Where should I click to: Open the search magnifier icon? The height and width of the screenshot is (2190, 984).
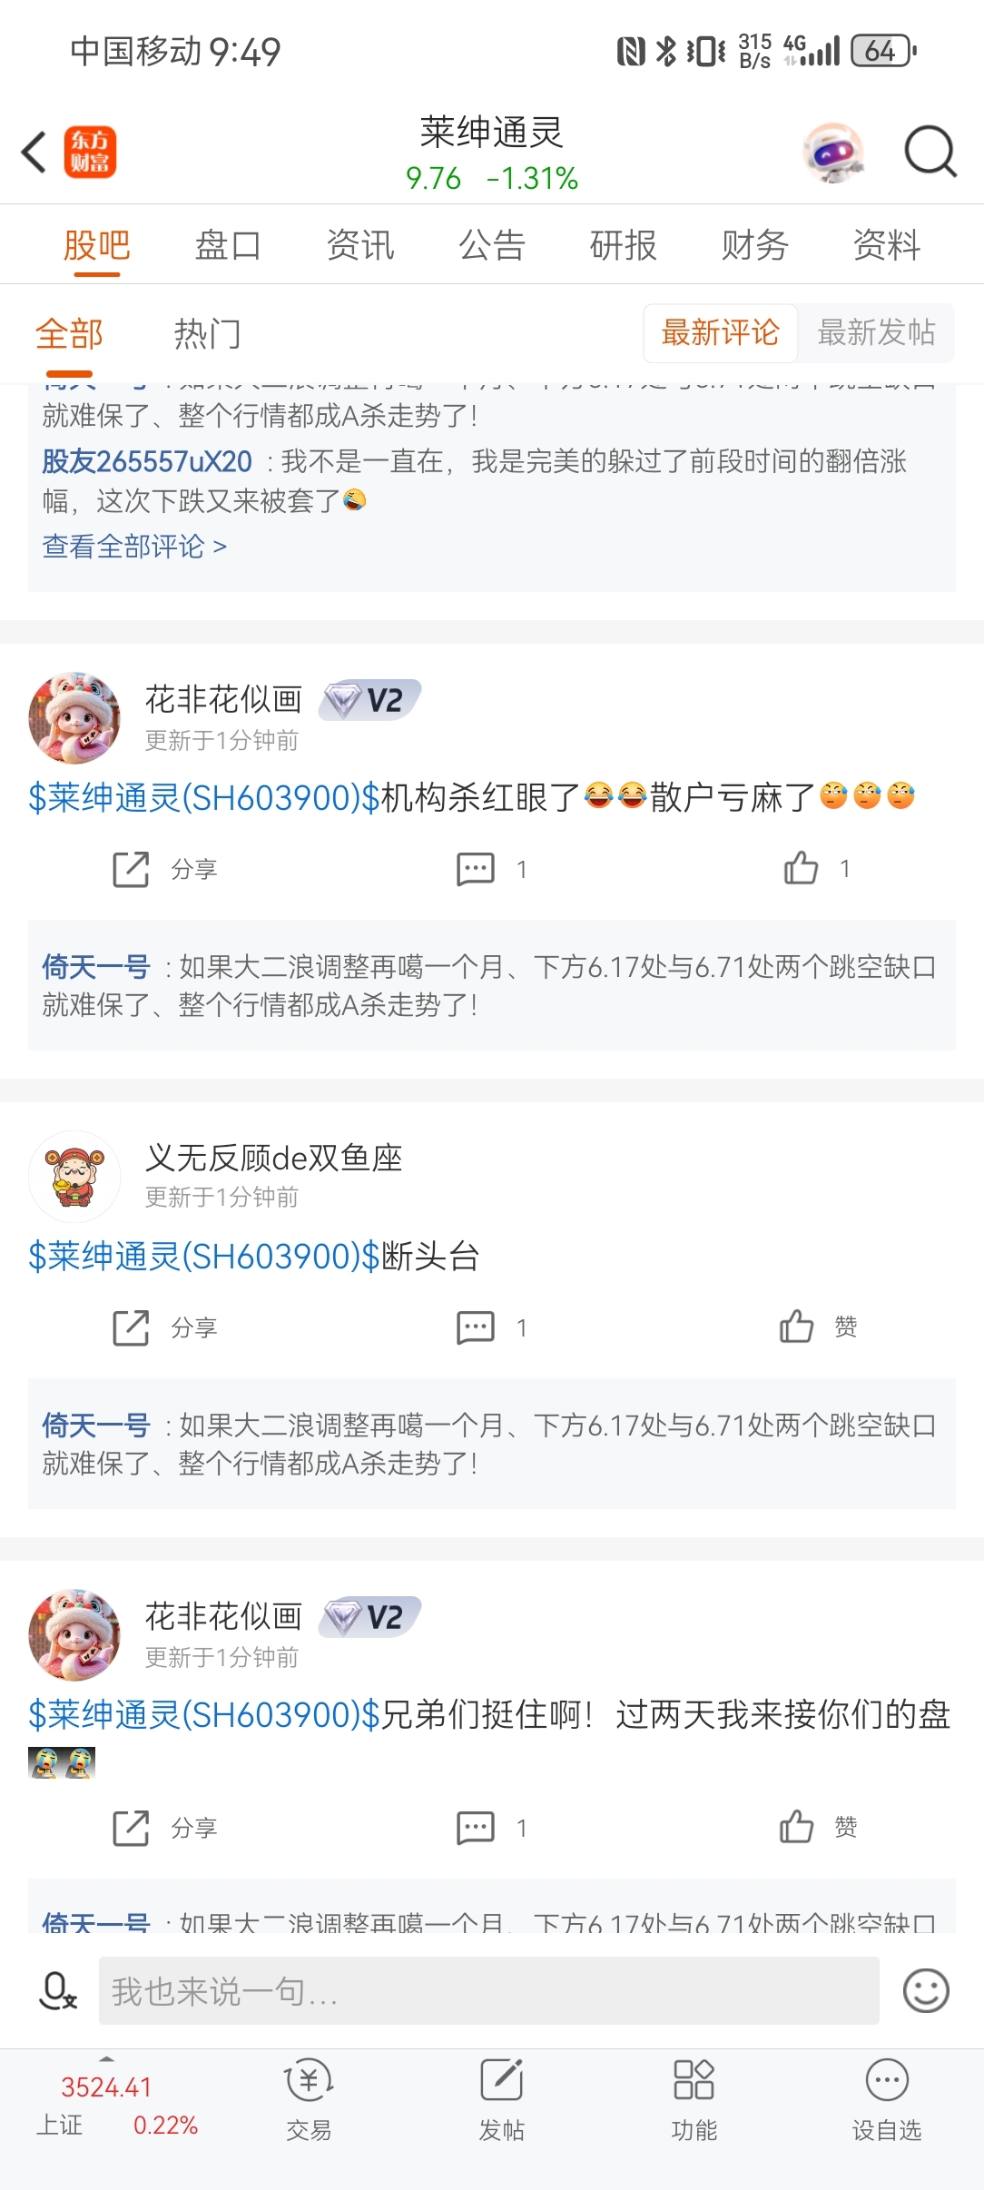[x=930, y=152]
